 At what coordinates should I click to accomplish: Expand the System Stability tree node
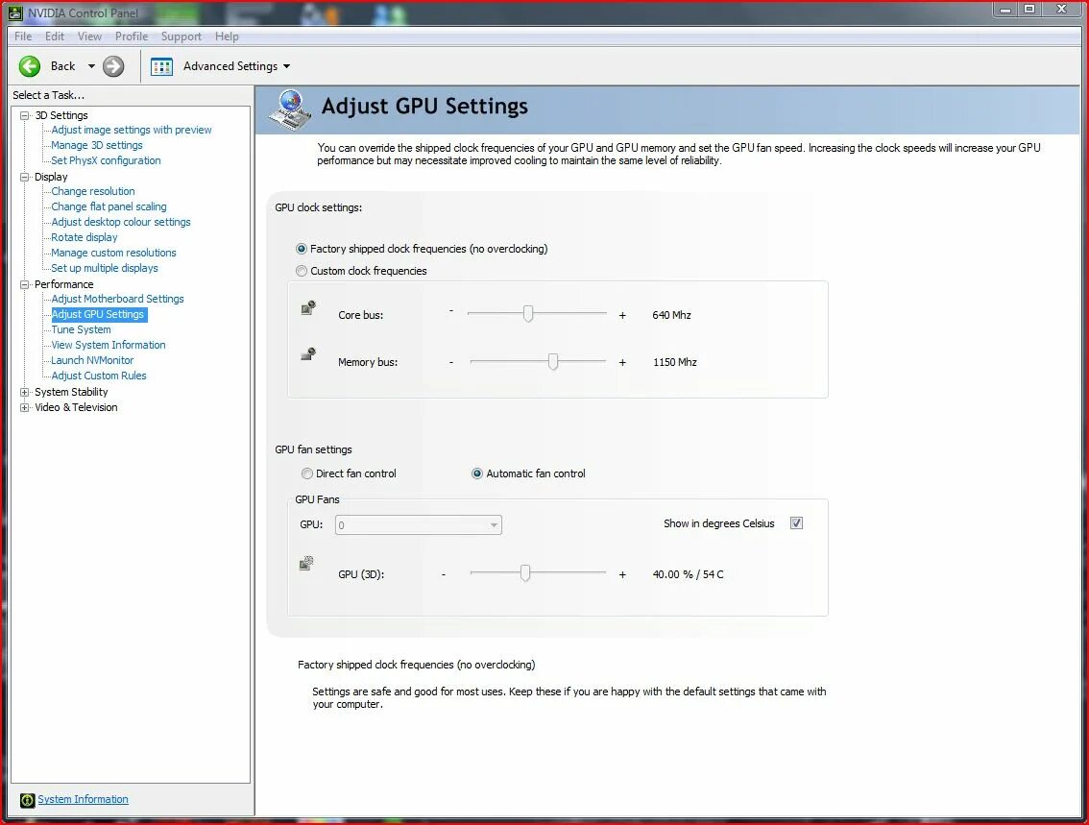(x=24, y=393)
